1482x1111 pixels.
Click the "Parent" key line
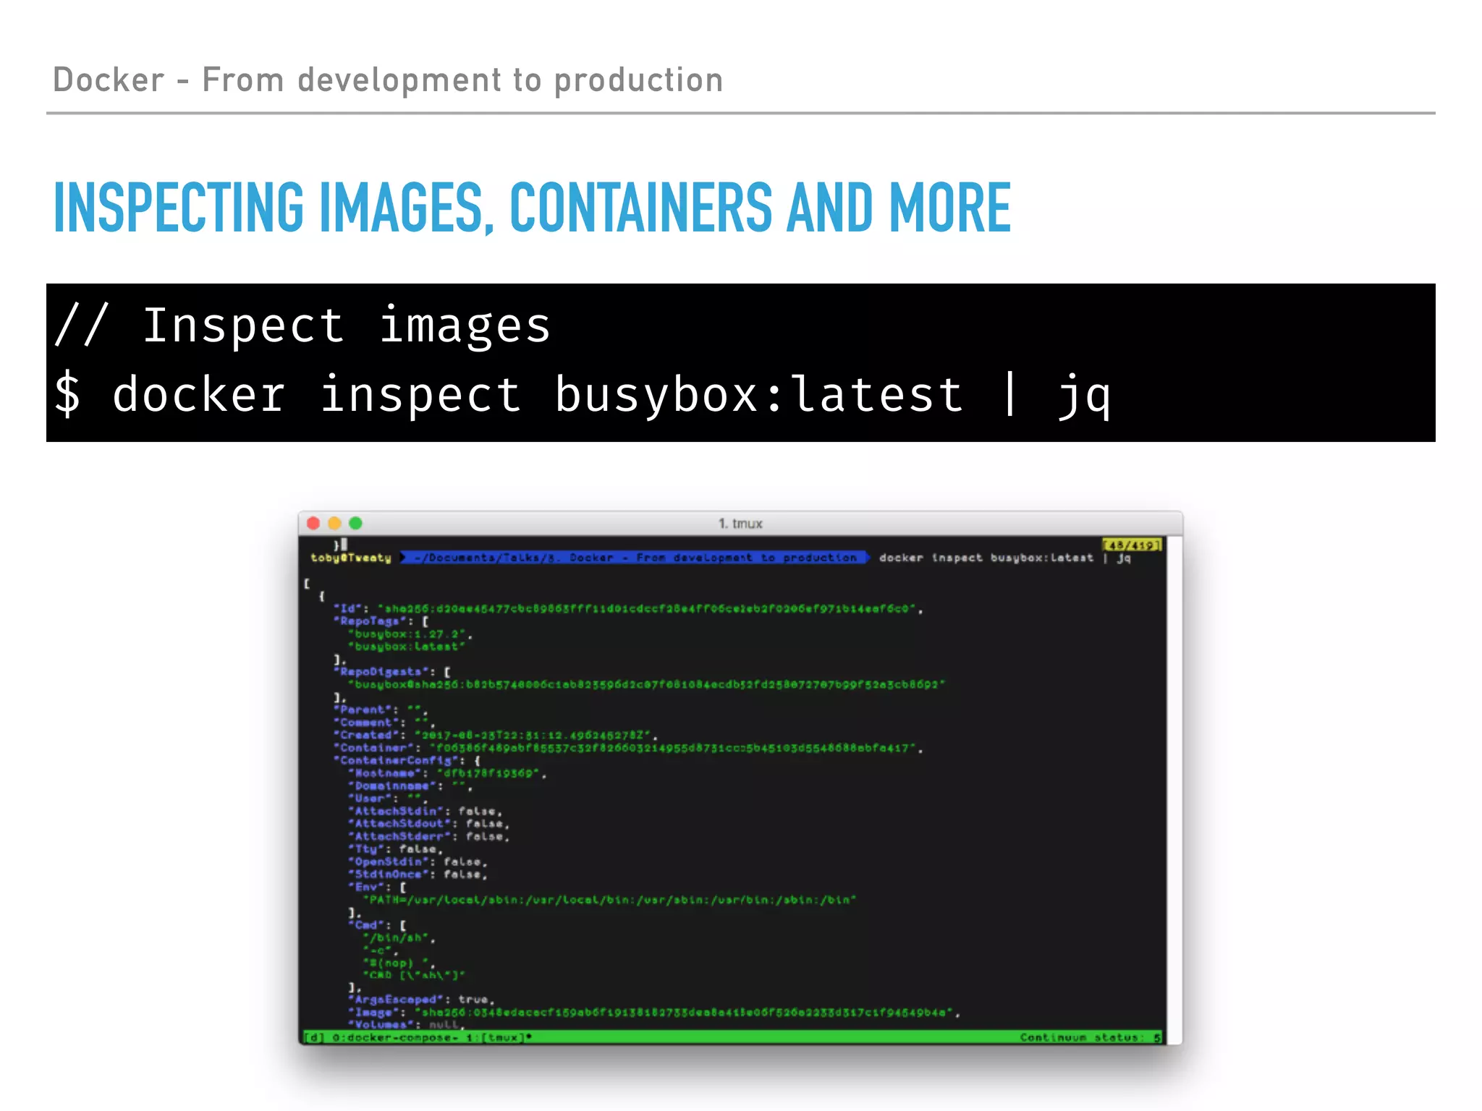point(381,710)
